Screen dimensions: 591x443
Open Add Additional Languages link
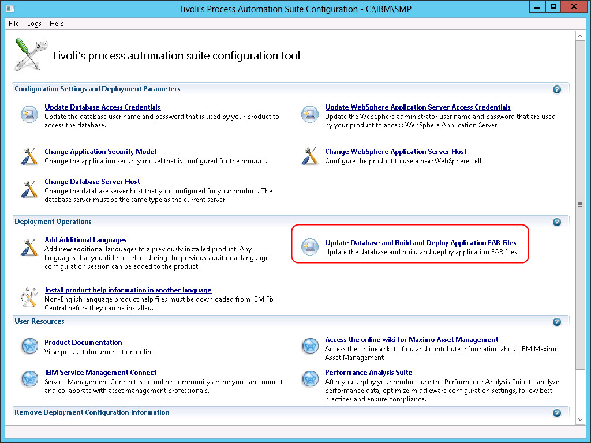coord(86,240)
